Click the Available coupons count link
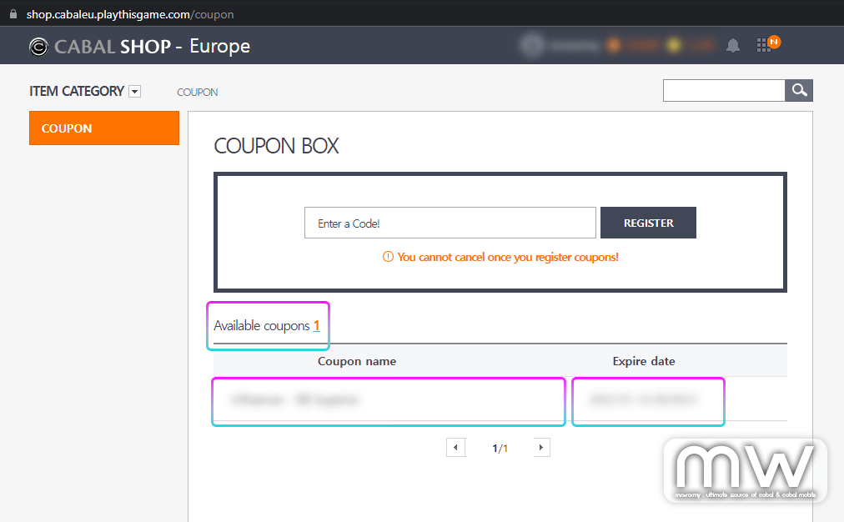 tap(316, 326)
